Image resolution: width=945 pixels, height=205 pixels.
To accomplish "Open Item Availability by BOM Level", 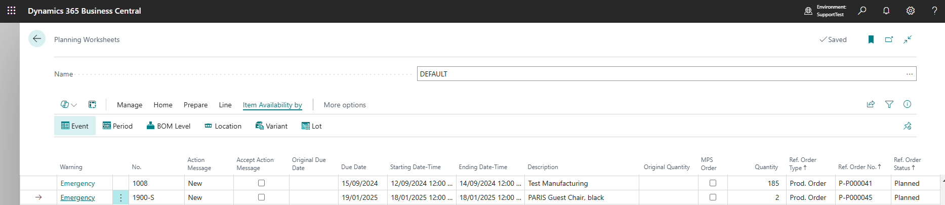I will [169, 126].
